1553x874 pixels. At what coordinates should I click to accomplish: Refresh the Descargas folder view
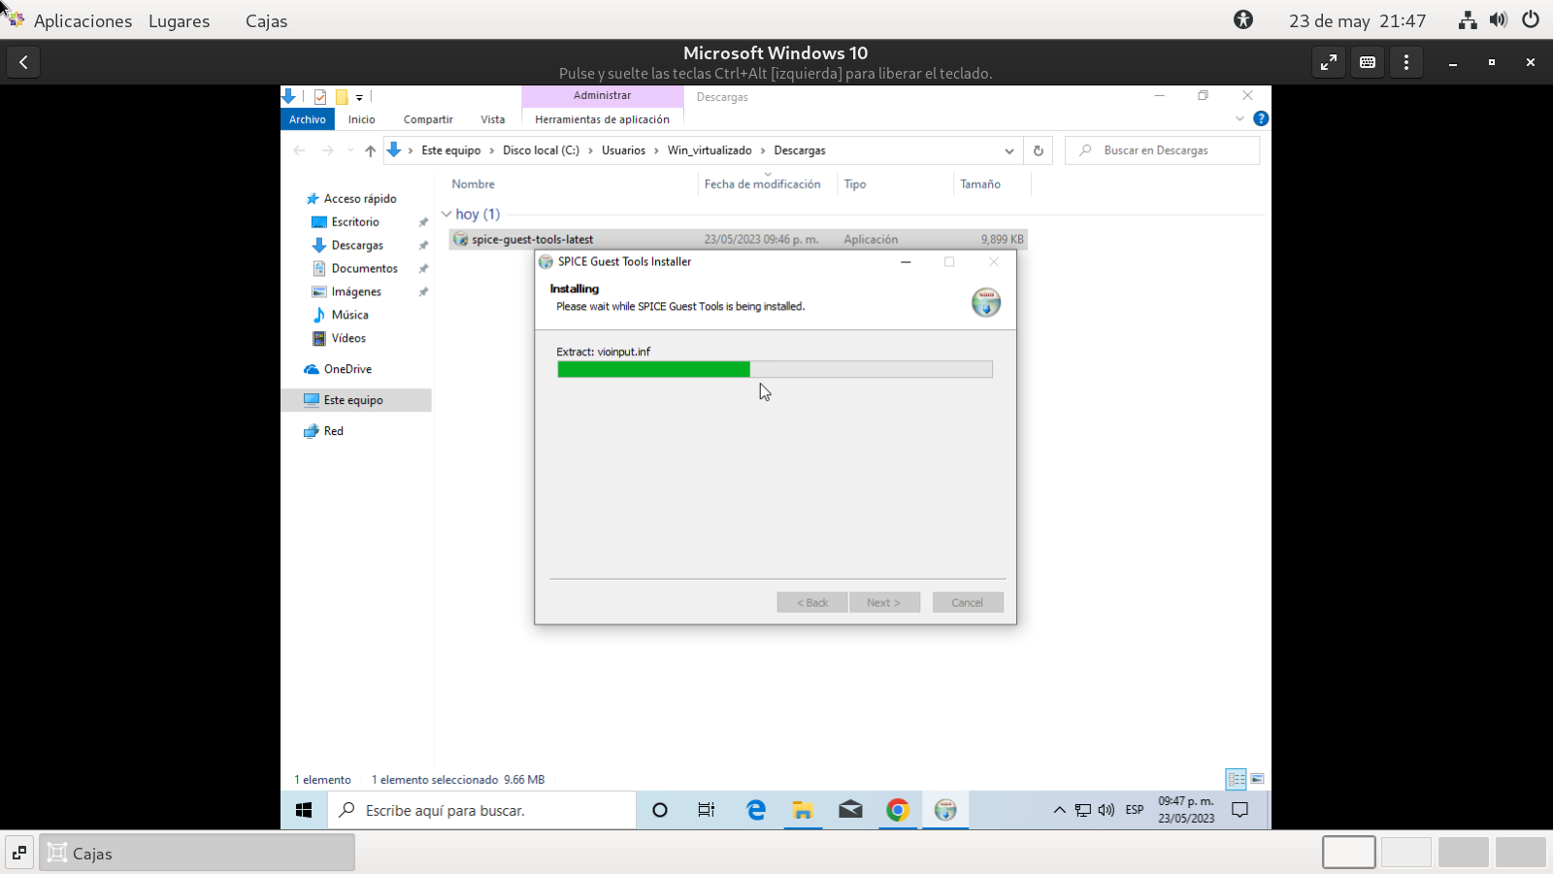(1039, 151)
